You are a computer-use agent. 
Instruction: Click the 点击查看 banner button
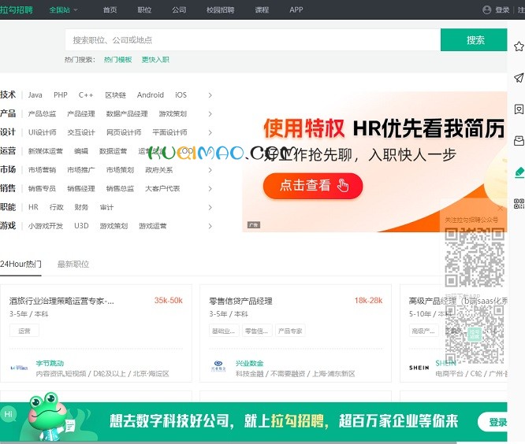313,186
